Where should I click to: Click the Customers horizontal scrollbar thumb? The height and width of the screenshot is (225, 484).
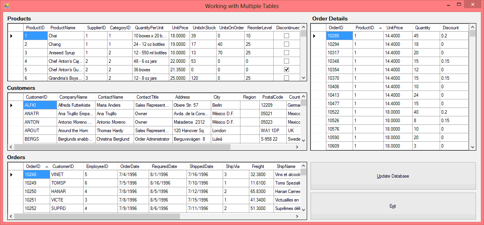tap(122, 147)
